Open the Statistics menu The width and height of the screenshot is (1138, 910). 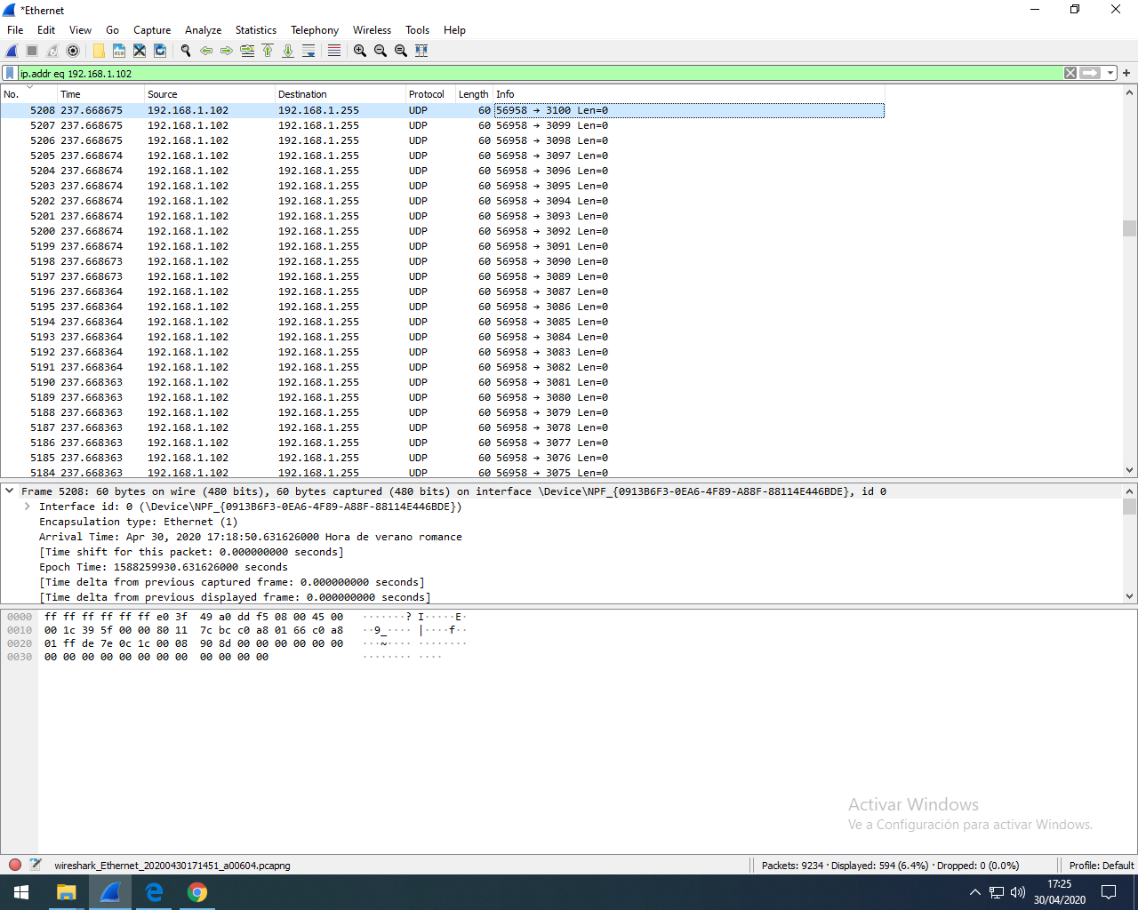(256, 30)
